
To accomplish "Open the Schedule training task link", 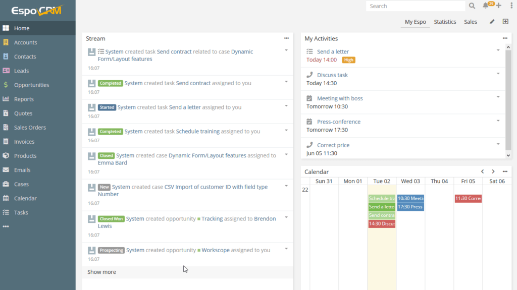I will point(197,132).
